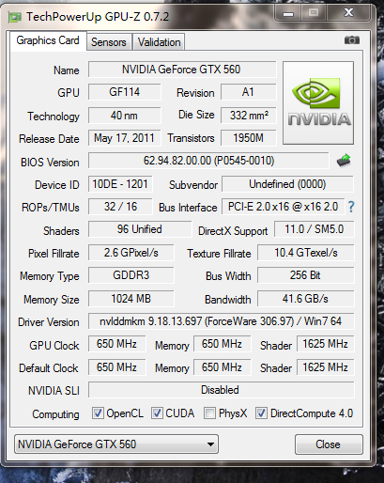The height and width of the screenshot is (483, 384).
Task: Click the Revision field showing A1
Action: click(x=249, y=92)
